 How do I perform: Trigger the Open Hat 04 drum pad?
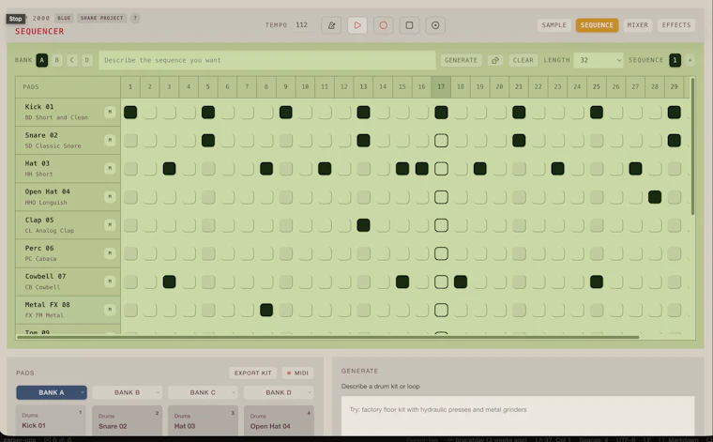[279, 421]
